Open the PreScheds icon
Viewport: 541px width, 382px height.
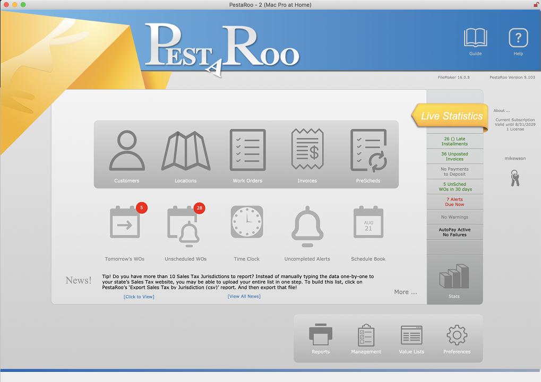point(368,150)
